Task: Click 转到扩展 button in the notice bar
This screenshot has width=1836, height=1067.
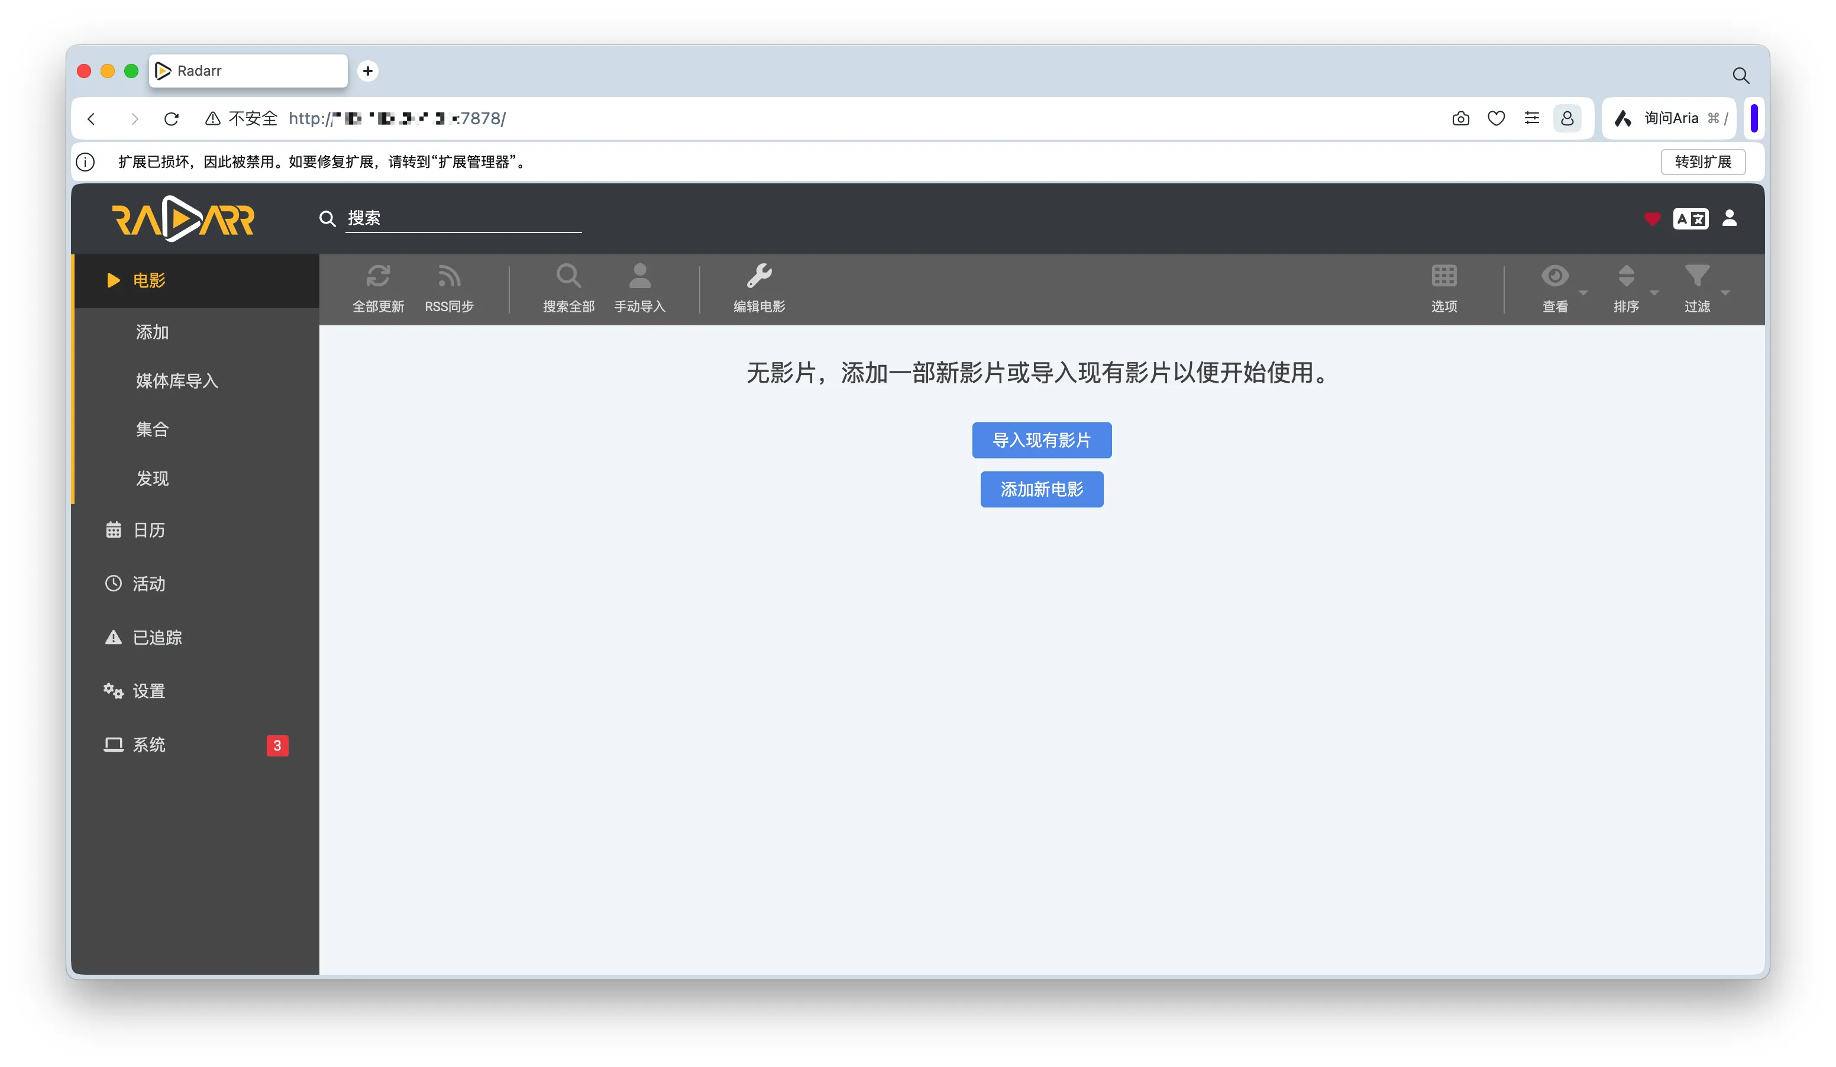Action: point(1703,161)
